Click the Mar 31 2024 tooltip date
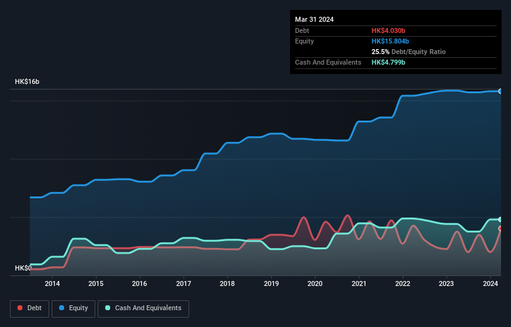The width and height of the screenshot is (511, 327). [314, 19]
